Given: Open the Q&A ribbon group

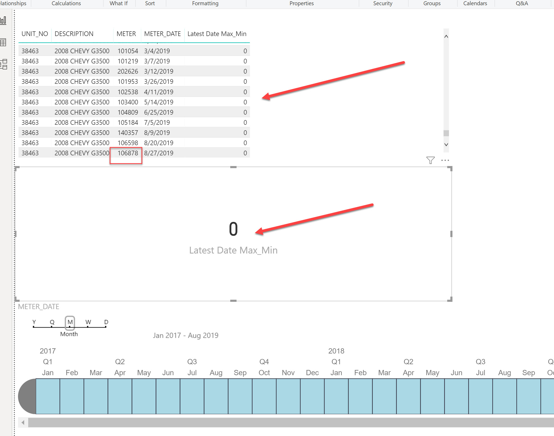Looking at the screenshot, I should [522, 3].
